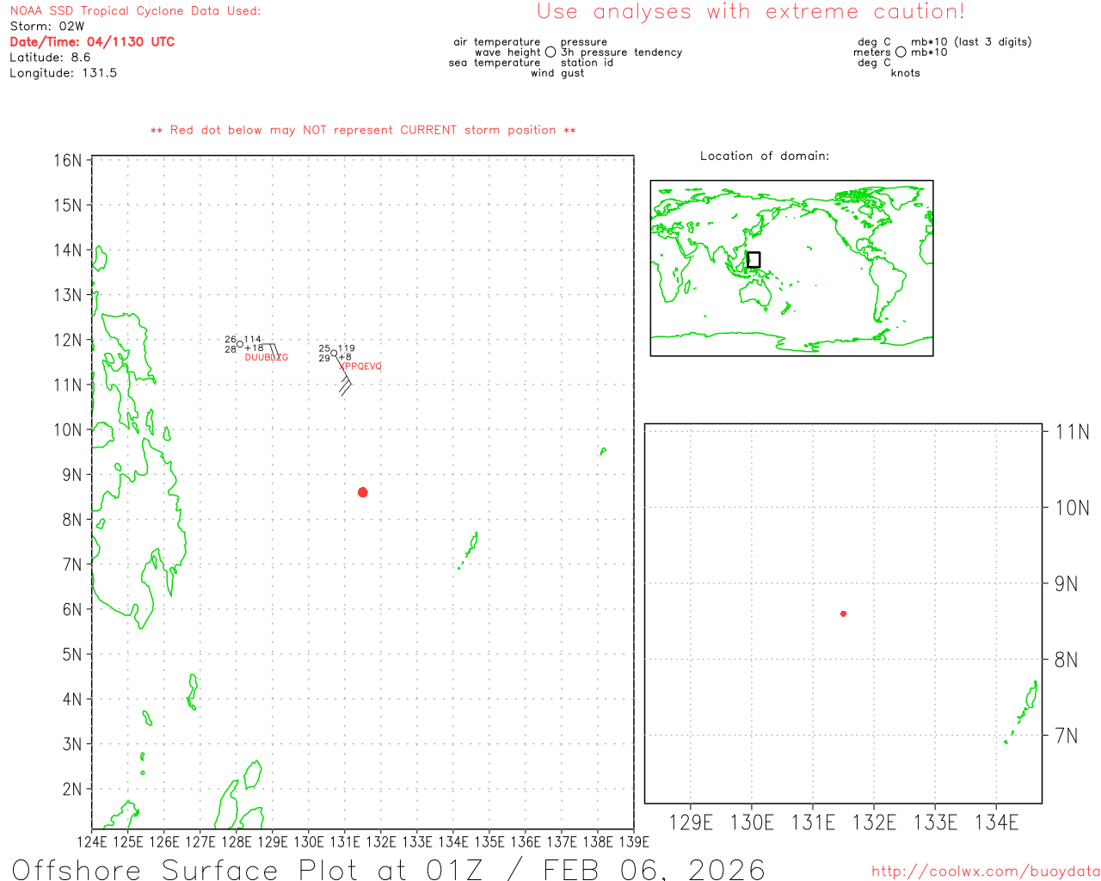1101x881 pixels.
Task: Click the red storm dot in zoomed inset
Action: 843,613
